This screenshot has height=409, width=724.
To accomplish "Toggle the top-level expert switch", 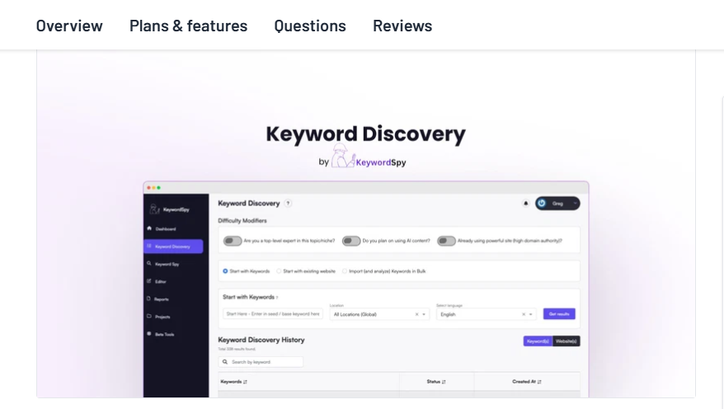I will pos(233,241).
